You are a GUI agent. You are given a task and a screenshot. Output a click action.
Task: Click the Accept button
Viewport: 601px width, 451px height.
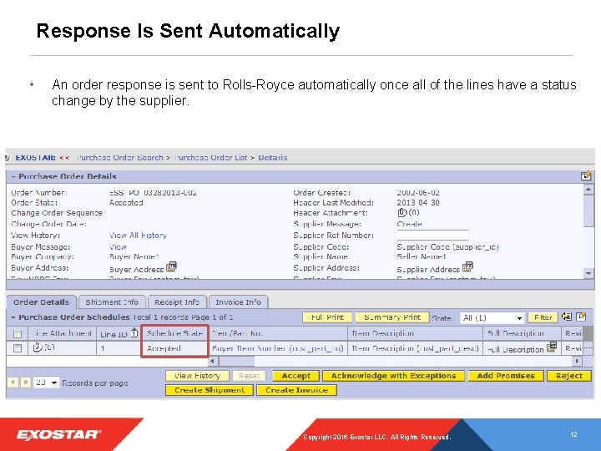[x=295, y=376]
